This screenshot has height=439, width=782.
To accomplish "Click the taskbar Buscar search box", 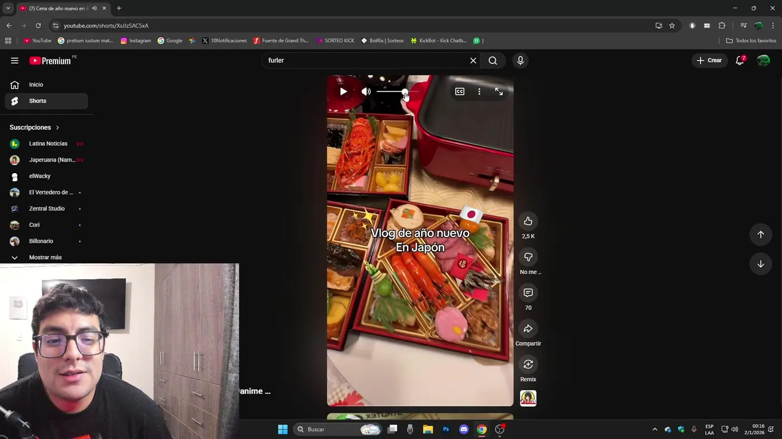I will coord(337,429).
